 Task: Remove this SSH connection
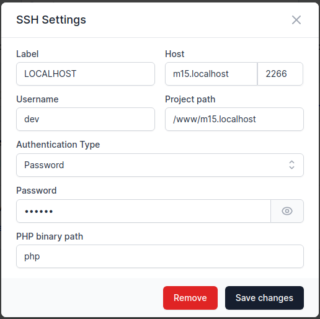190,298
